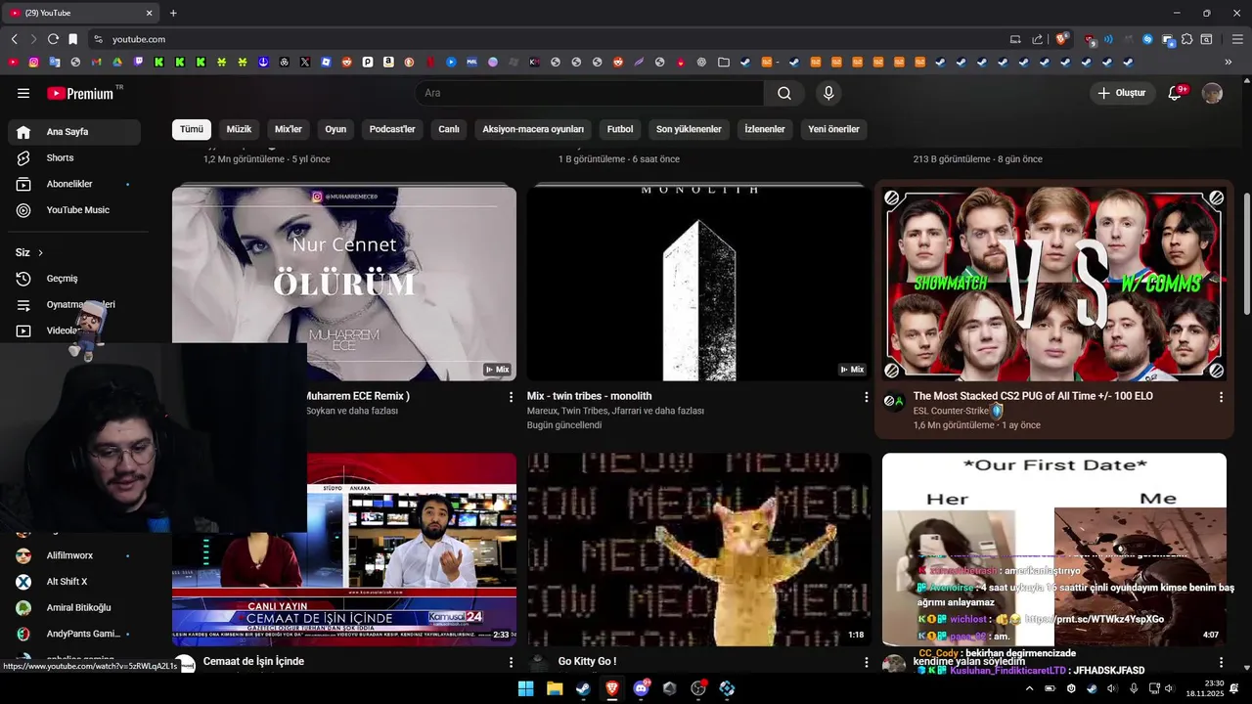Select the Podcast'ler filter chip
This screenshot has height=704, width=1252.
392,129
